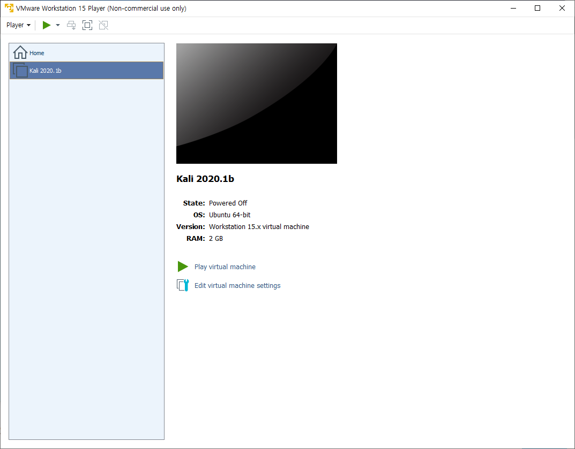Click the virtual machine preview thumbnail
The height and width of the screenshot is (449, 575).
(x=256, y=103)
